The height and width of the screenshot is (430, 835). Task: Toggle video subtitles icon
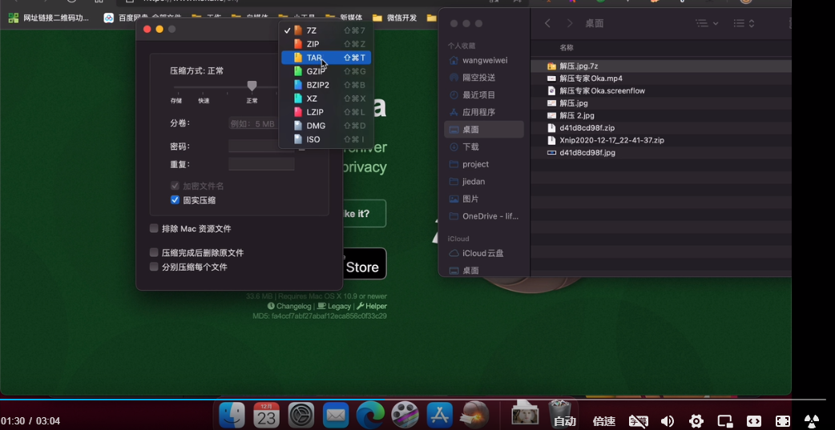(x=639, y=421)
